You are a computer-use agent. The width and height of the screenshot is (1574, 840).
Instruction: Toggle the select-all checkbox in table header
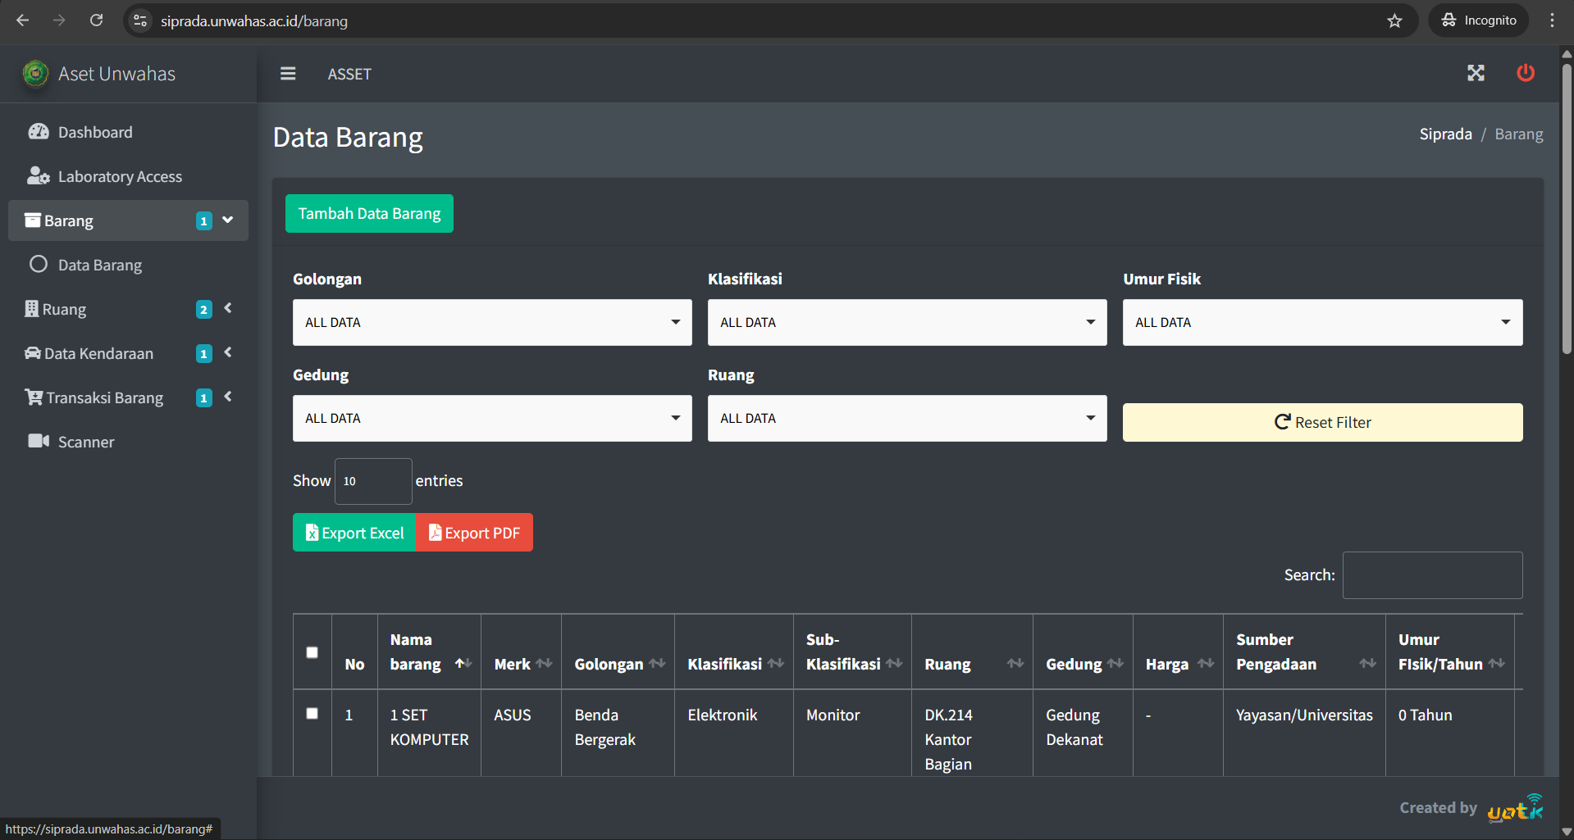point(312,652)
